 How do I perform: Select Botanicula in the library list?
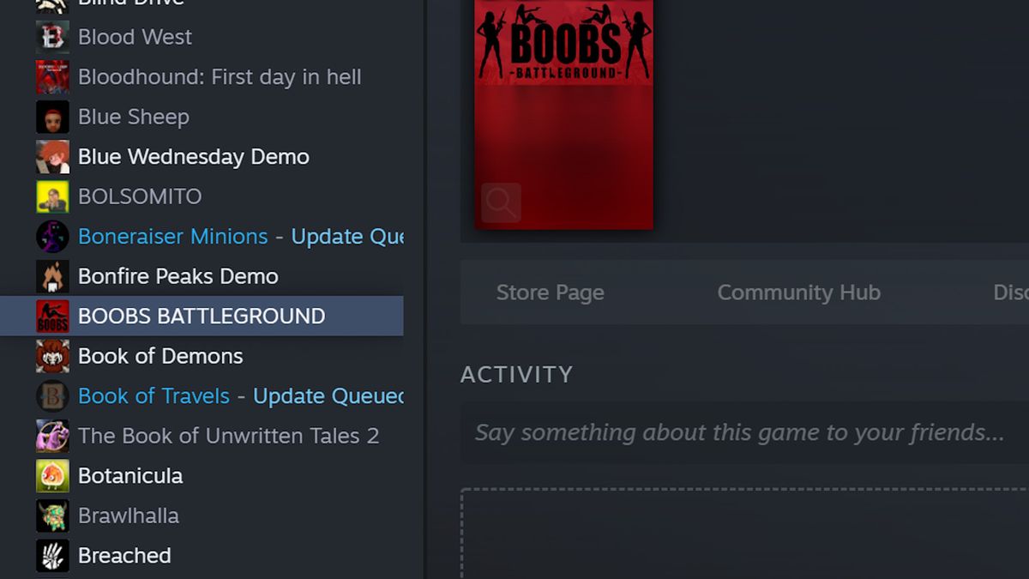click(202, 476)
